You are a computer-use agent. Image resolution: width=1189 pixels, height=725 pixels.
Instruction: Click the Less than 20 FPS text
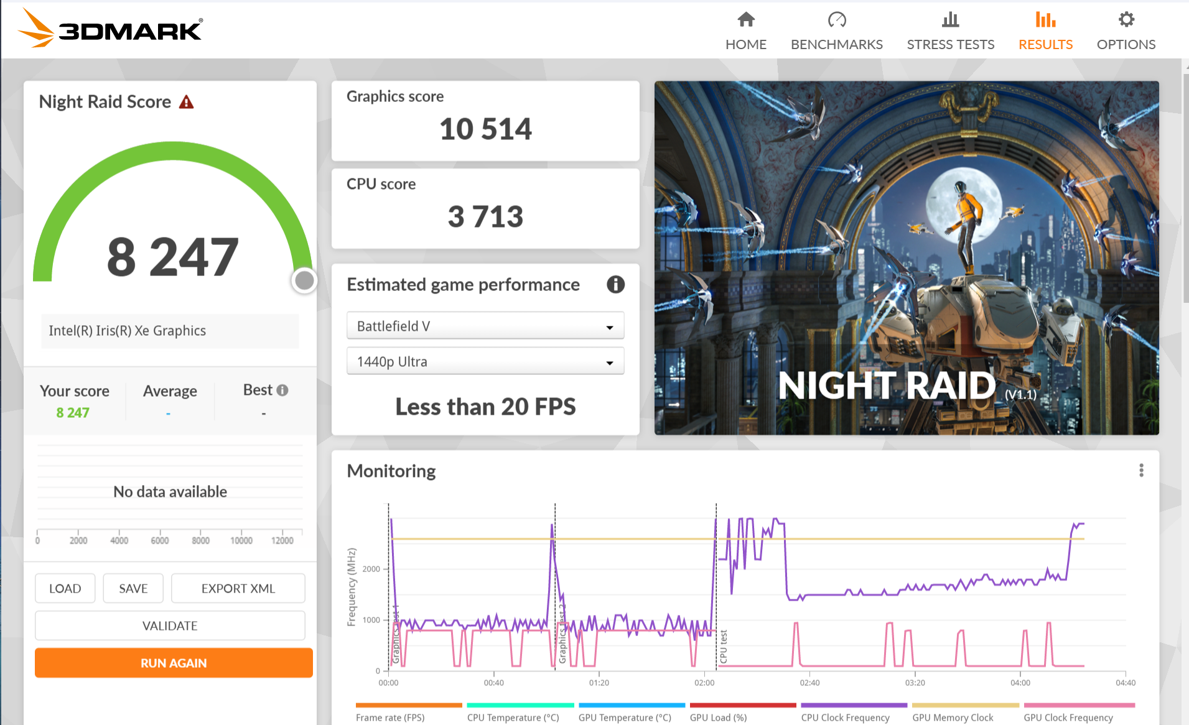(x=485, y=407)
